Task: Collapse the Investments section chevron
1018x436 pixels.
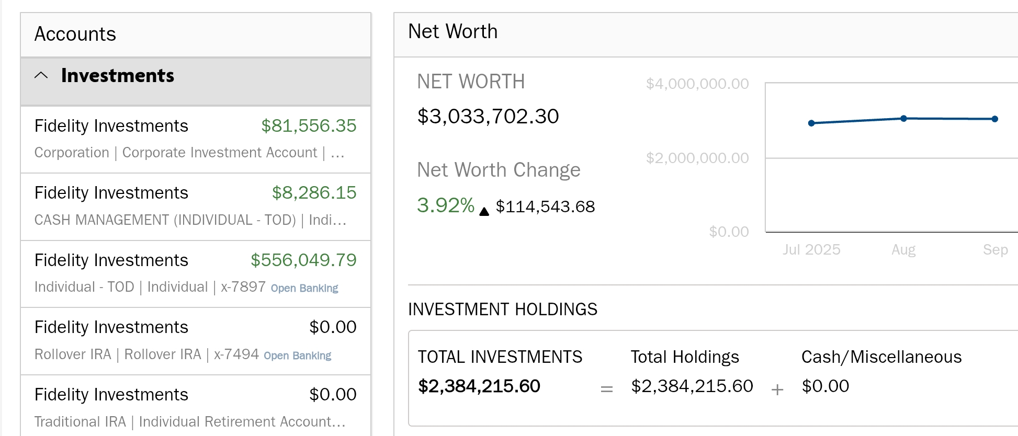Action: click(x=41, y=76)
